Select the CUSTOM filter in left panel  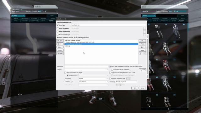tap(51, 21)
